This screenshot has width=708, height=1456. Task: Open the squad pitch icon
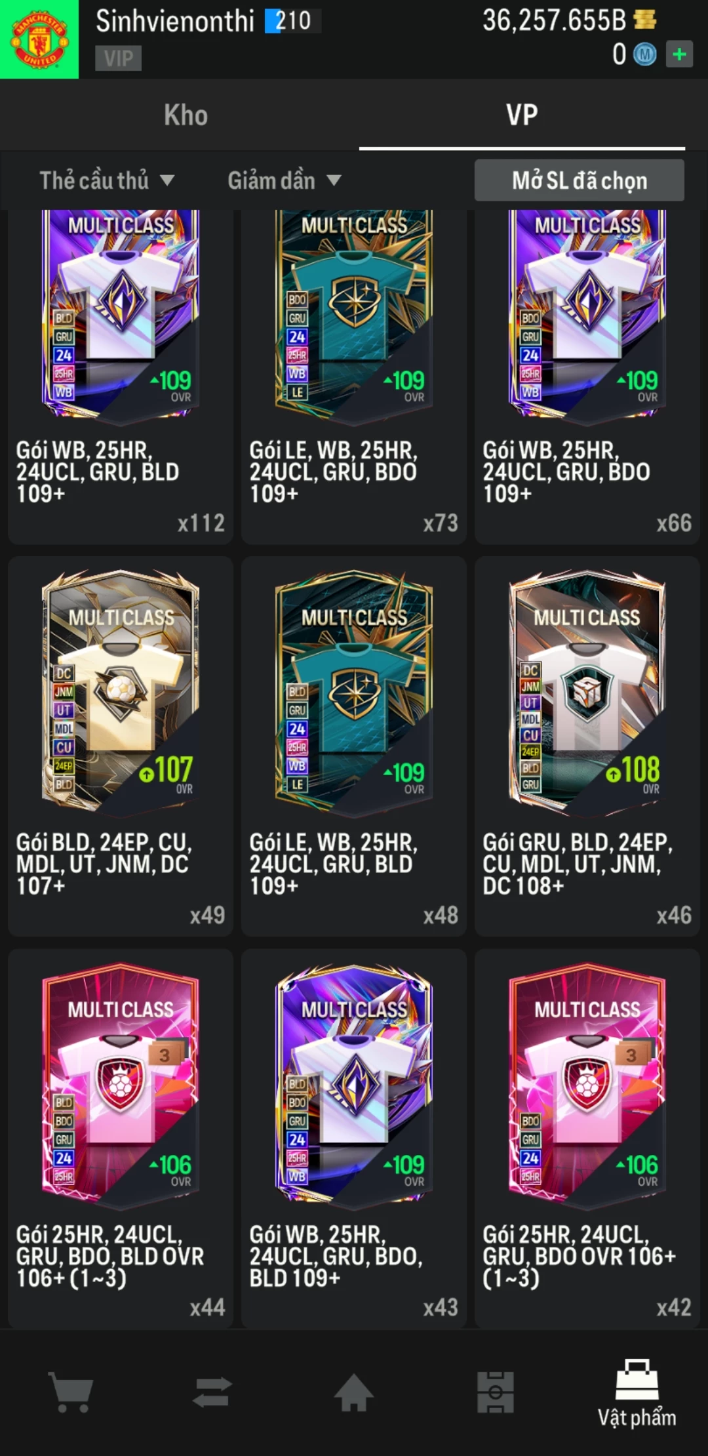(x=496, y=1392)
